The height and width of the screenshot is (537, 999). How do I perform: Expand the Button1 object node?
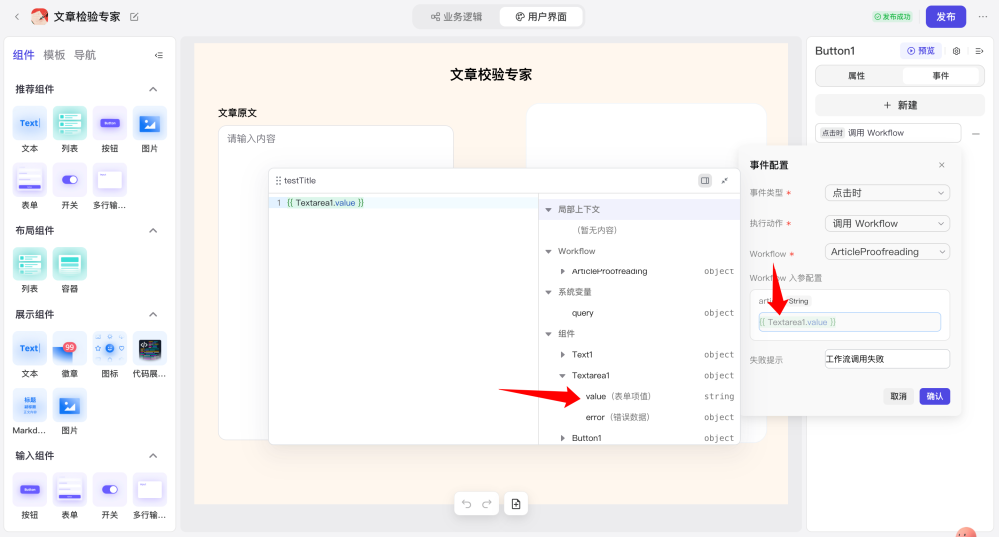pos(563,438)
